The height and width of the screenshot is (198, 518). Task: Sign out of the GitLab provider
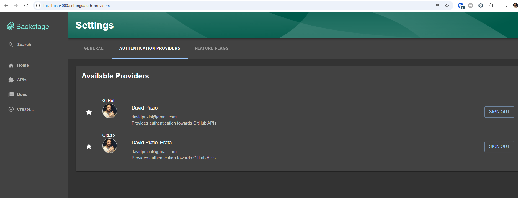[499, 146]
